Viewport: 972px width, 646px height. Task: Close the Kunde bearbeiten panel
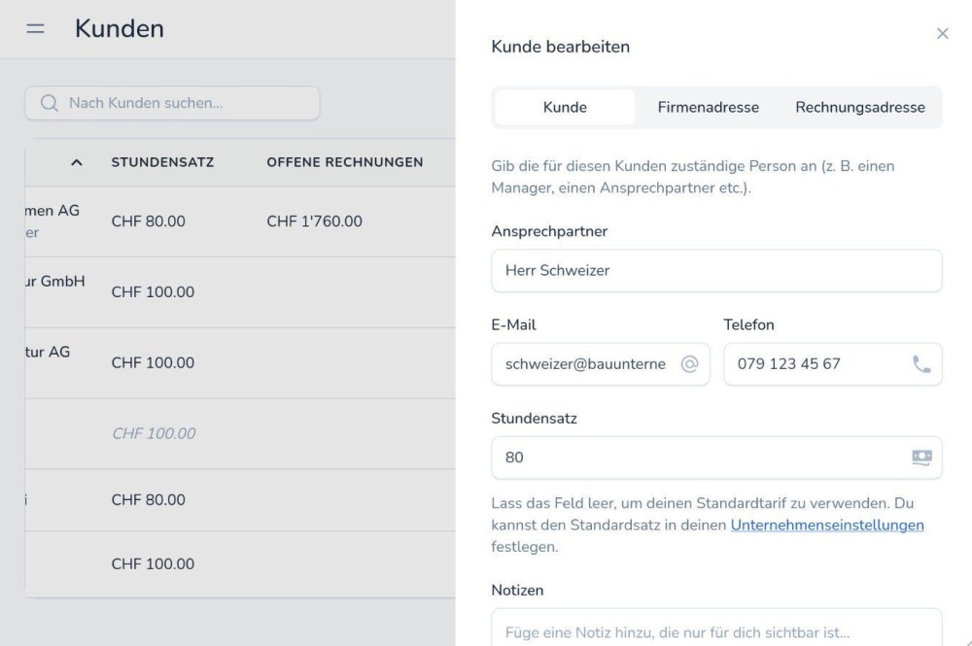pos(942,33)
